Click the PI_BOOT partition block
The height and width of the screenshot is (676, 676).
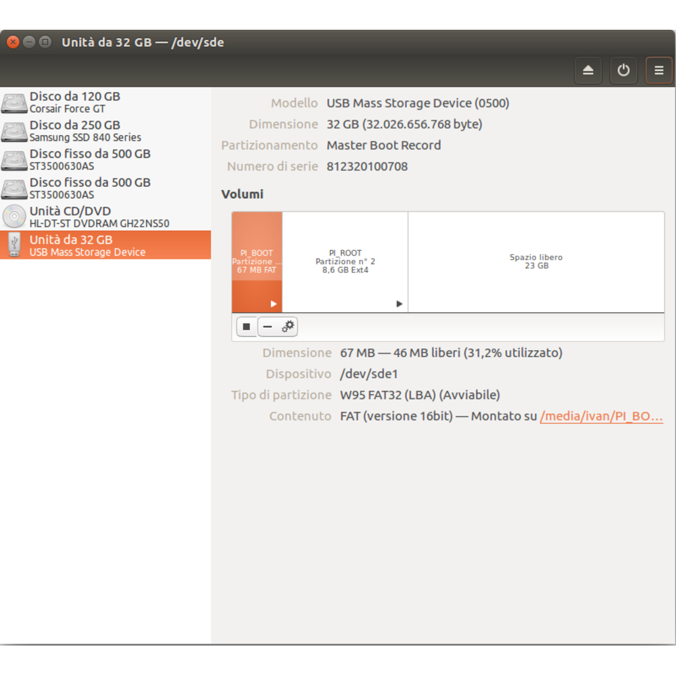[x=257, y=262]
